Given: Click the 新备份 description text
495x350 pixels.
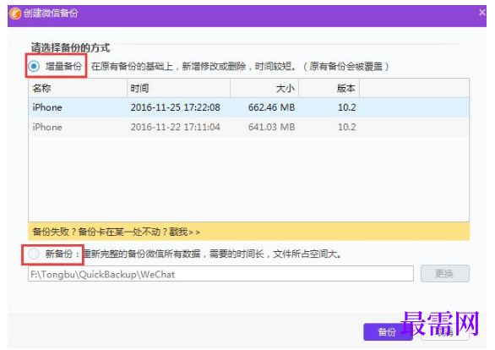Looking at the screenshot, I should [x=213, y=254].
